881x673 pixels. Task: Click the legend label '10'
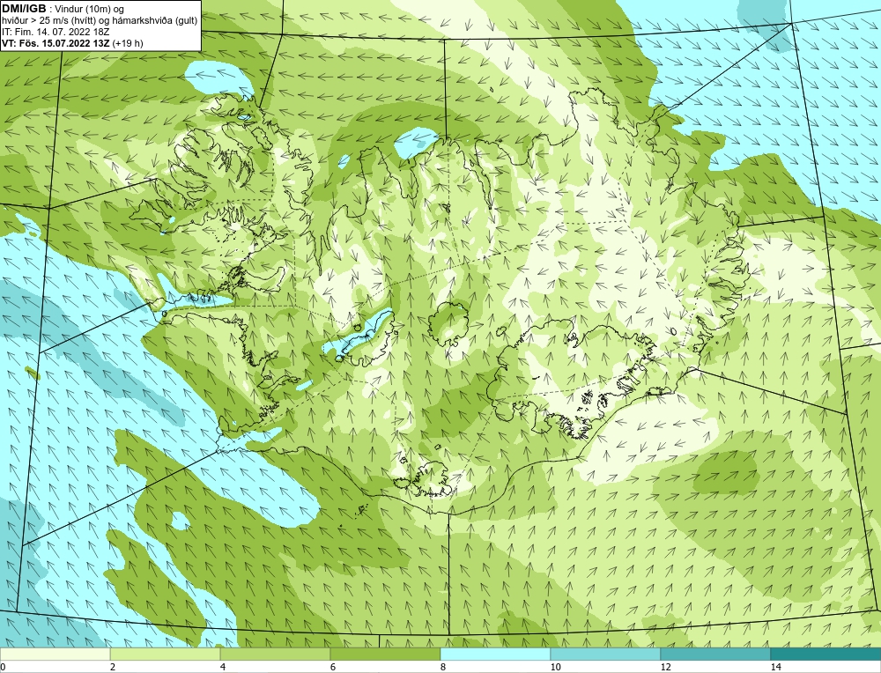click(555, 667)
